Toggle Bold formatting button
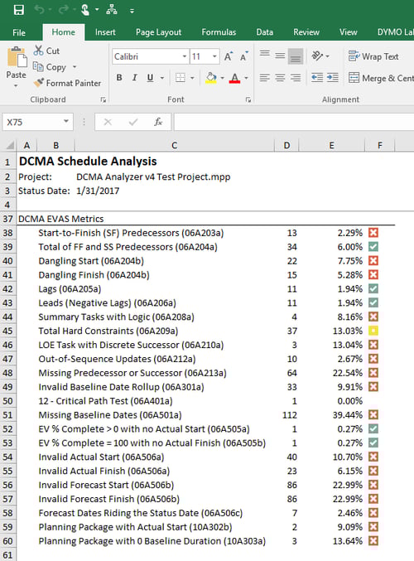Screen dimensions: 414x561 [119, 78]
